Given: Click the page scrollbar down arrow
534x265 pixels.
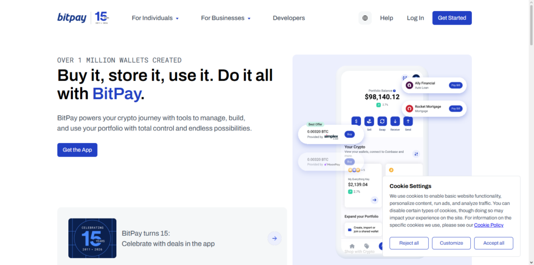Looking at the screenshot, I should [531, 262].
